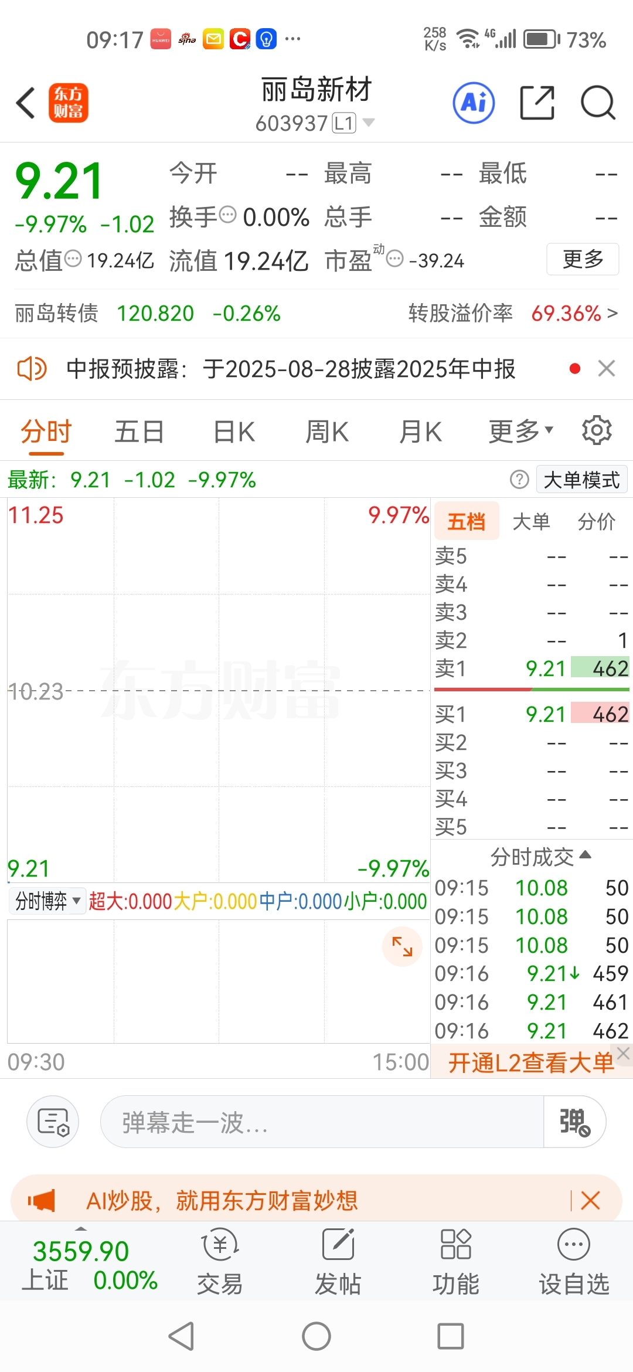
Task: Dismiss the 中报预披露 notice
Action: click(x=607, y=369)
